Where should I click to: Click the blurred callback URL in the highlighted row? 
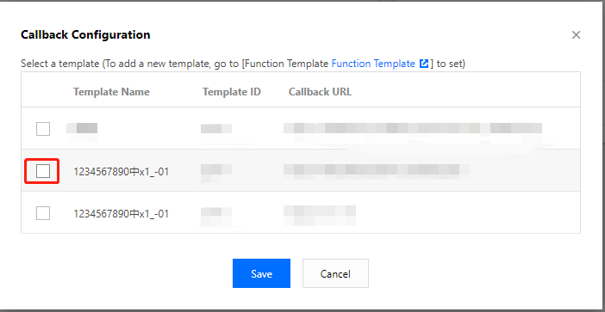pos(377,169)
